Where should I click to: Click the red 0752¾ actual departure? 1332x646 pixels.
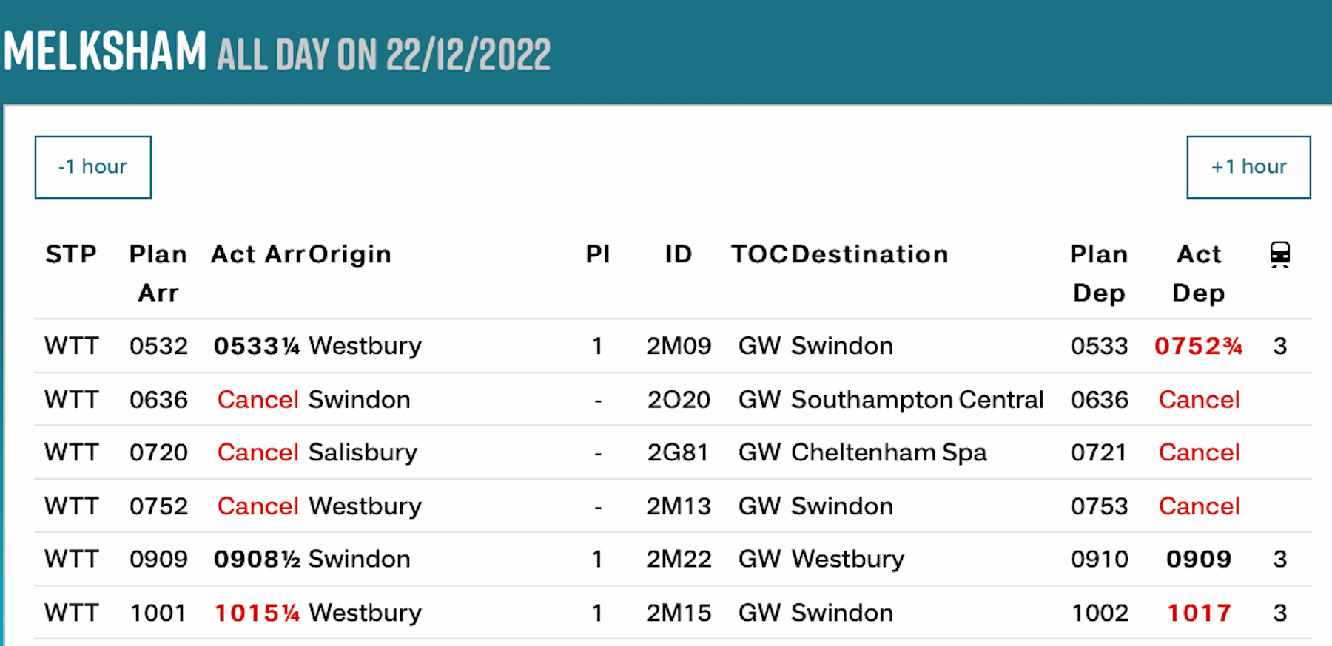coord(1198,346)
